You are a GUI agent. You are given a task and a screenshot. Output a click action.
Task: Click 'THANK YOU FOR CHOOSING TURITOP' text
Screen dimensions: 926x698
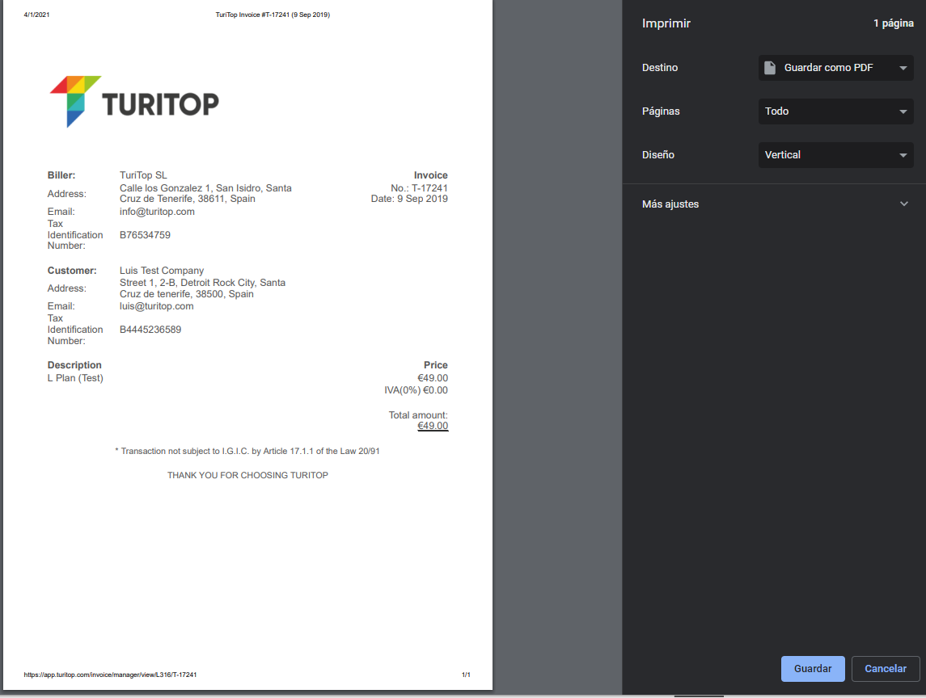click(x=247, y=476)
